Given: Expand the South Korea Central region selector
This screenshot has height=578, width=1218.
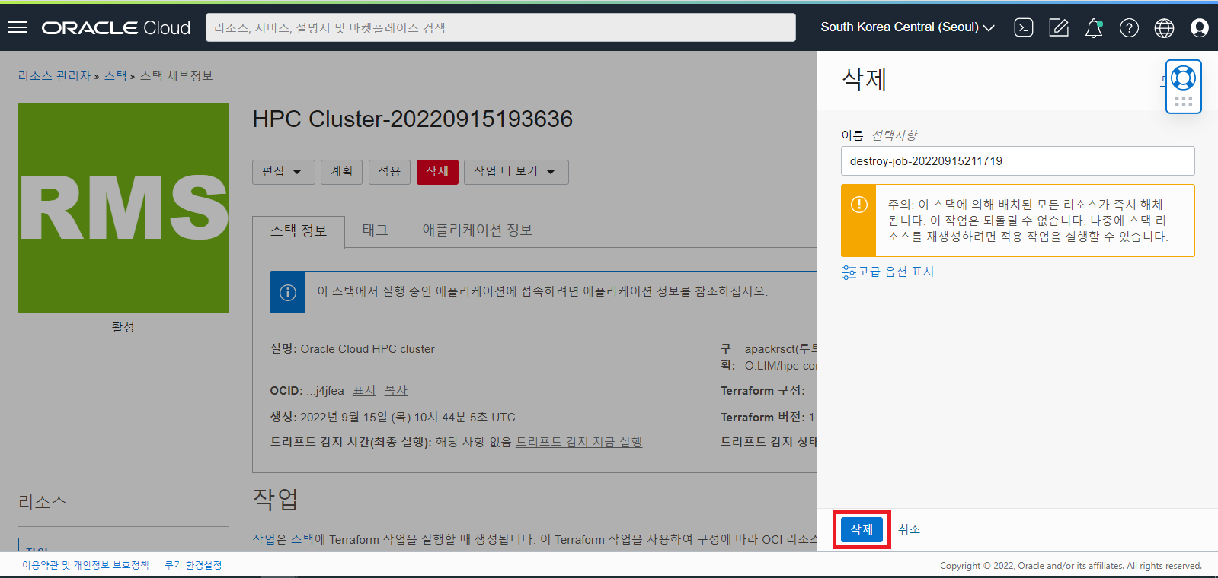Looking at the screenshot, I should tap(907, 27).
